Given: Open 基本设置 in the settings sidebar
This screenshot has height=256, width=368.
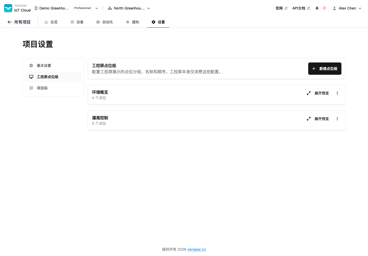Looking at the screenshot, I should point(53,66).
